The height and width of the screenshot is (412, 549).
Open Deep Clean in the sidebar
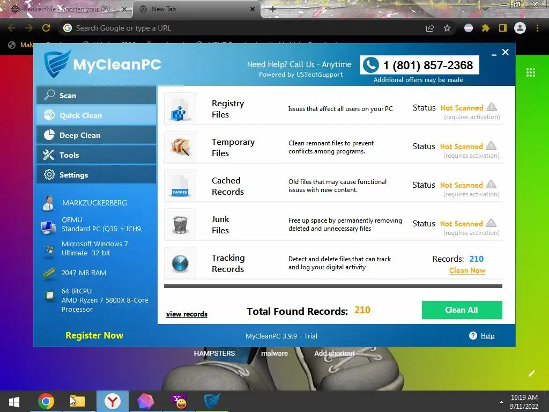(x=97, y=135)
